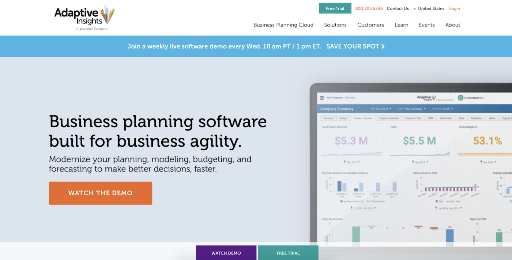Select the Customers navigation item
The height and width of the screenshot is (260, 512).
tap(370, 25)
